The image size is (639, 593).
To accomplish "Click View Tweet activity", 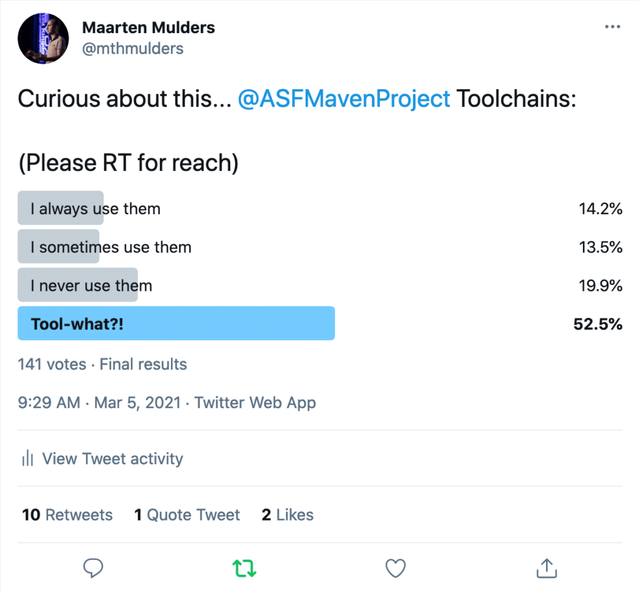I will point(112,459).
